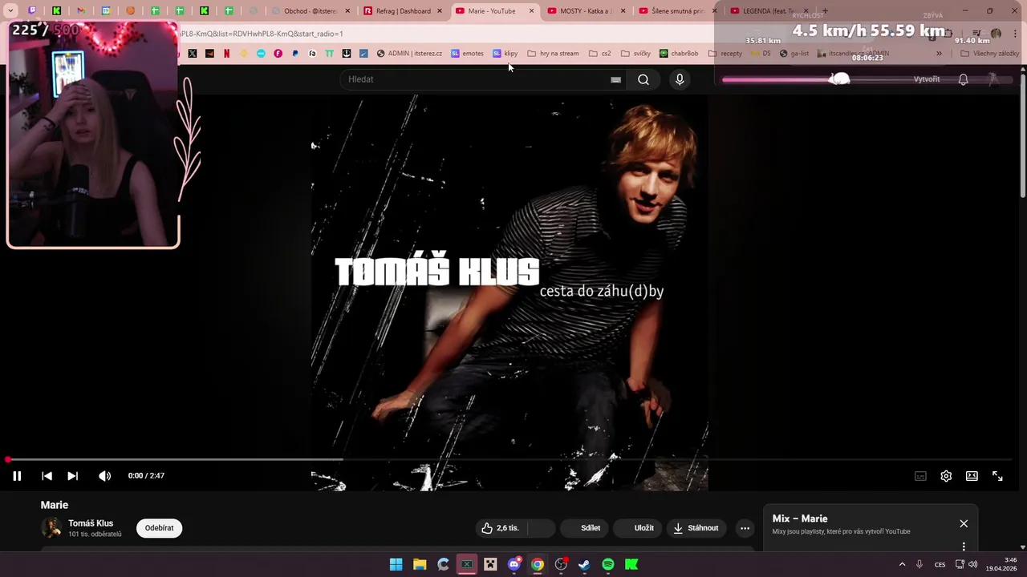This screenshot has width=1027, height=577.
Task: Open the PayPal bookmark
Action: coord(295,54)
